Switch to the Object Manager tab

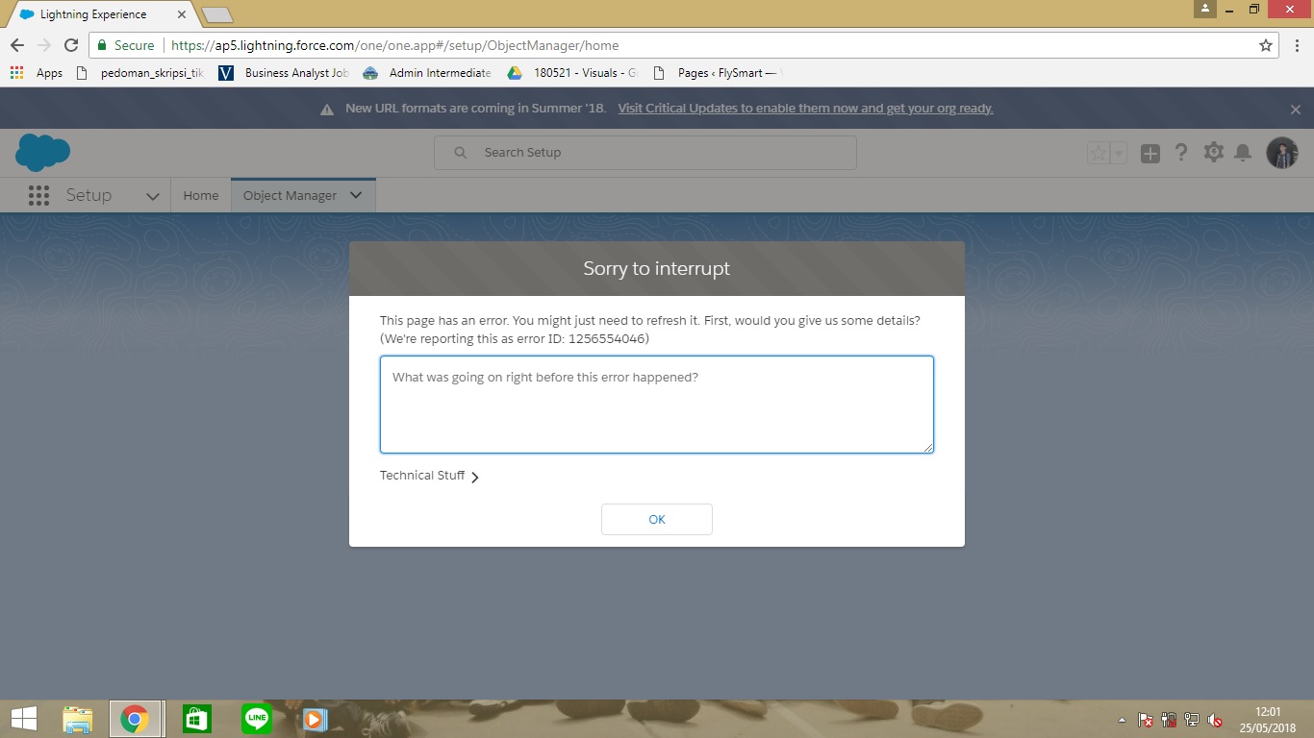[x=290, y=195]
